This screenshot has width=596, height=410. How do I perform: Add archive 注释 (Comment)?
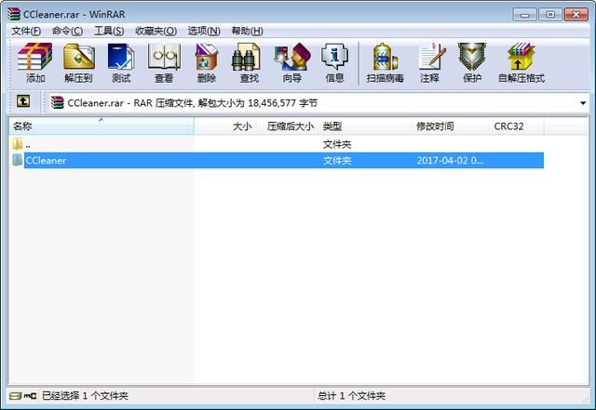(430, 63)
